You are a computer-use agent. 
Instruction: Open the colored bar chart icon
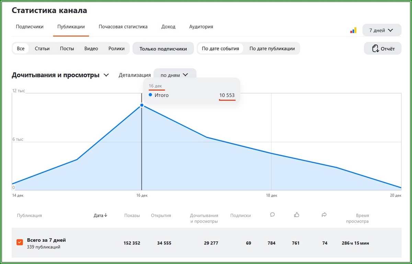pyautogui.click(x=353, y=30)
